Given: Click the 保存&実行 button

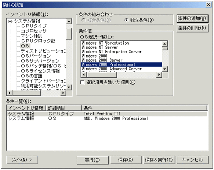Looking at the screenshot, I should 159,160.
